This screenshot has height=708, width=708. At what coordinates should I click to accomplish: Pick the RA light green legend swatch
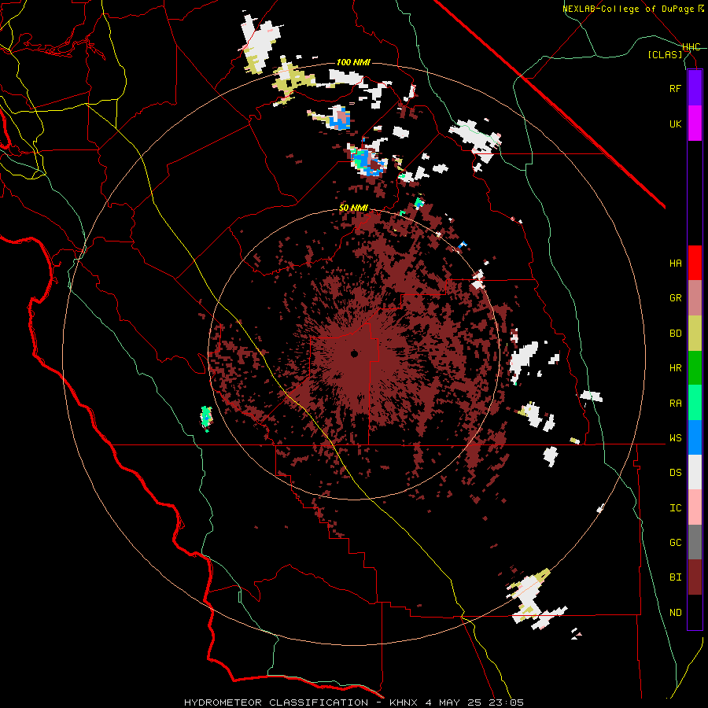click(x=695, y=403)
